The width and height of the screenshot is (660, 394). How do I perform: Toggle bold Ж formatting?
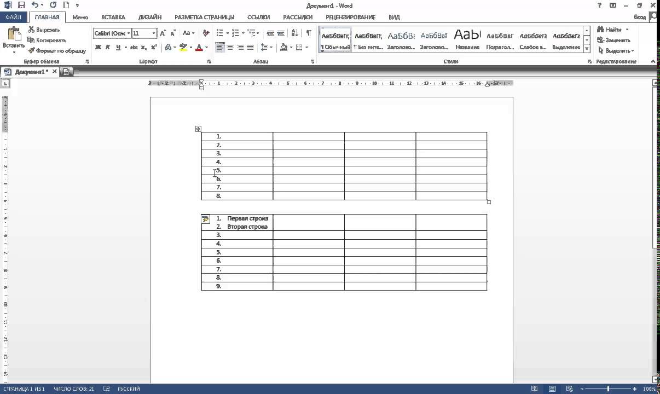point(99,47)
